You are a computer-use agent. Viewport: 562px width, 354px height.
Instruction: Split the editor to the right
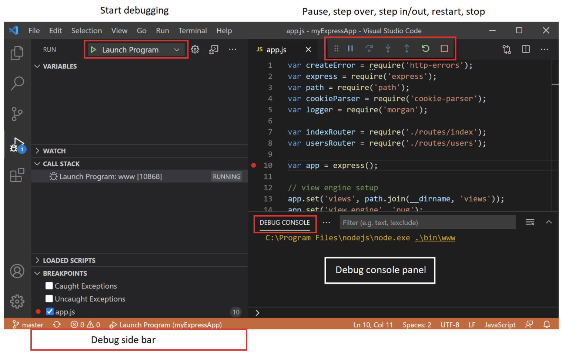tap(526, 49)
